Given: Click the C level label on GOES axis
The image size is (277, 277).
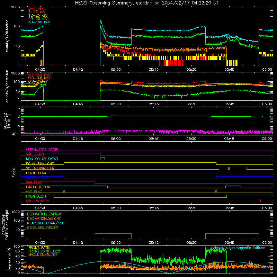Looking at the screenshot, I should pos(19,108).
